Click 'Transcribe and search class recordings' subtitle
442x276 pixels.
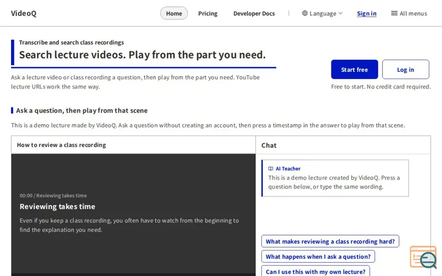click(71, 43)
